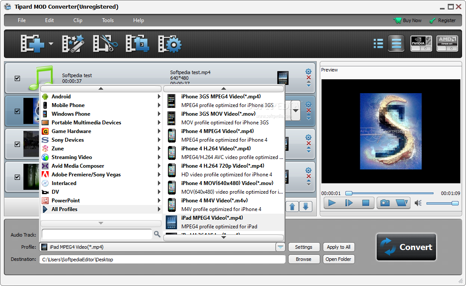Choose iPhone 4 MPEG4 Video profile
This screenshot has height=286, width=466.
[x=224, y=136]
